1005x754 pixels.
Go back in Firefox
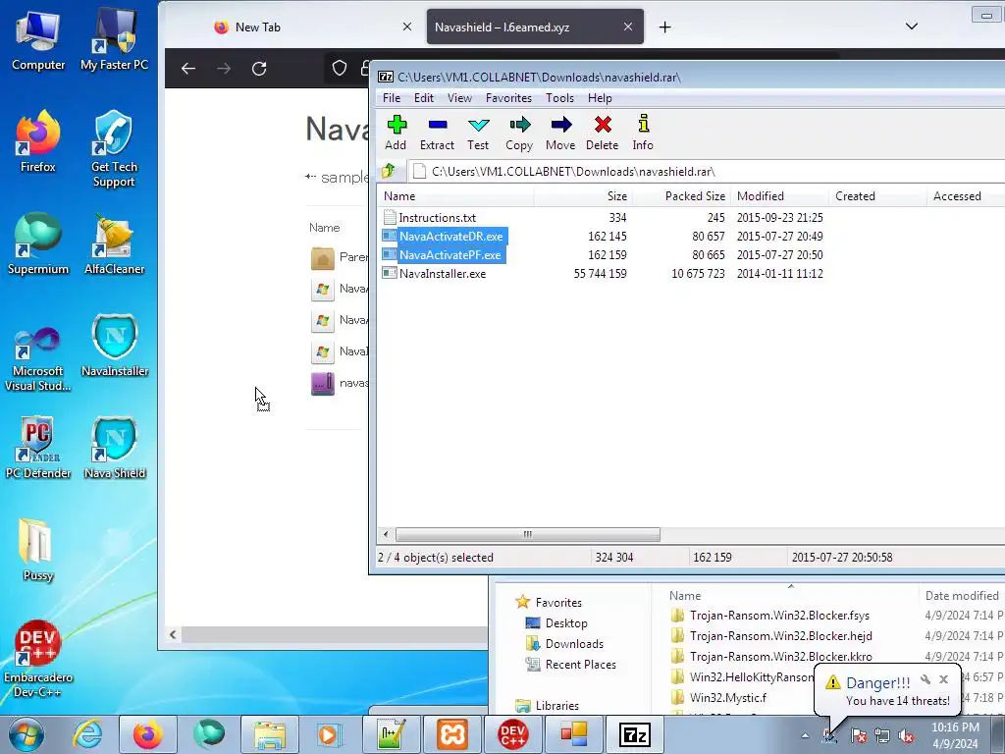(x=187, y=69)
